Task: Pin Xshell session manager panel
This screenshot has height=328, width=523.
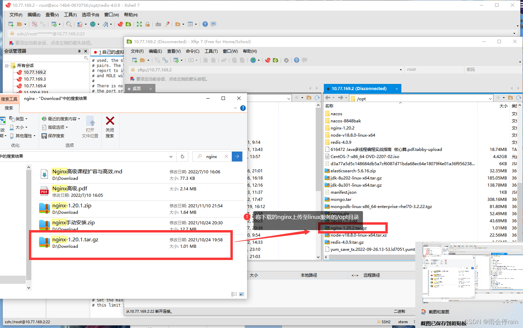Action: (x=79, y=51)
